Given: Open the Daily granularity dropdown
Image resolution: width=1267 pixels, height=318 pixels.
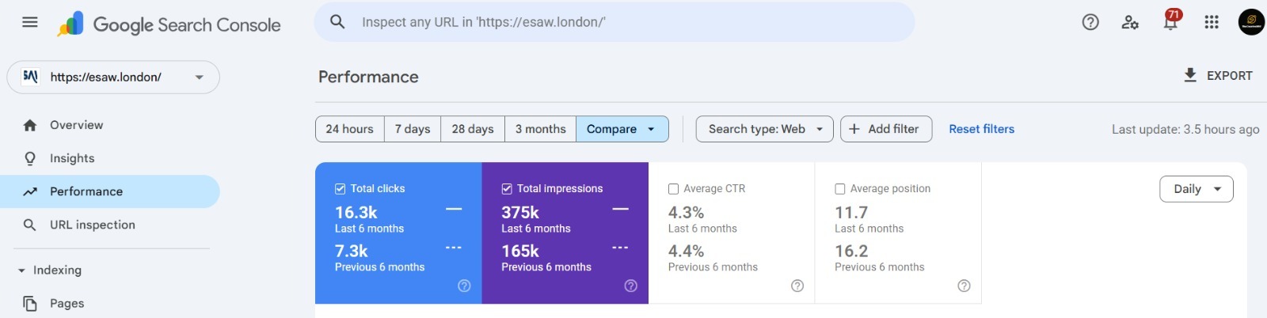Looking at the screenshot, I should click(1196, 189).
